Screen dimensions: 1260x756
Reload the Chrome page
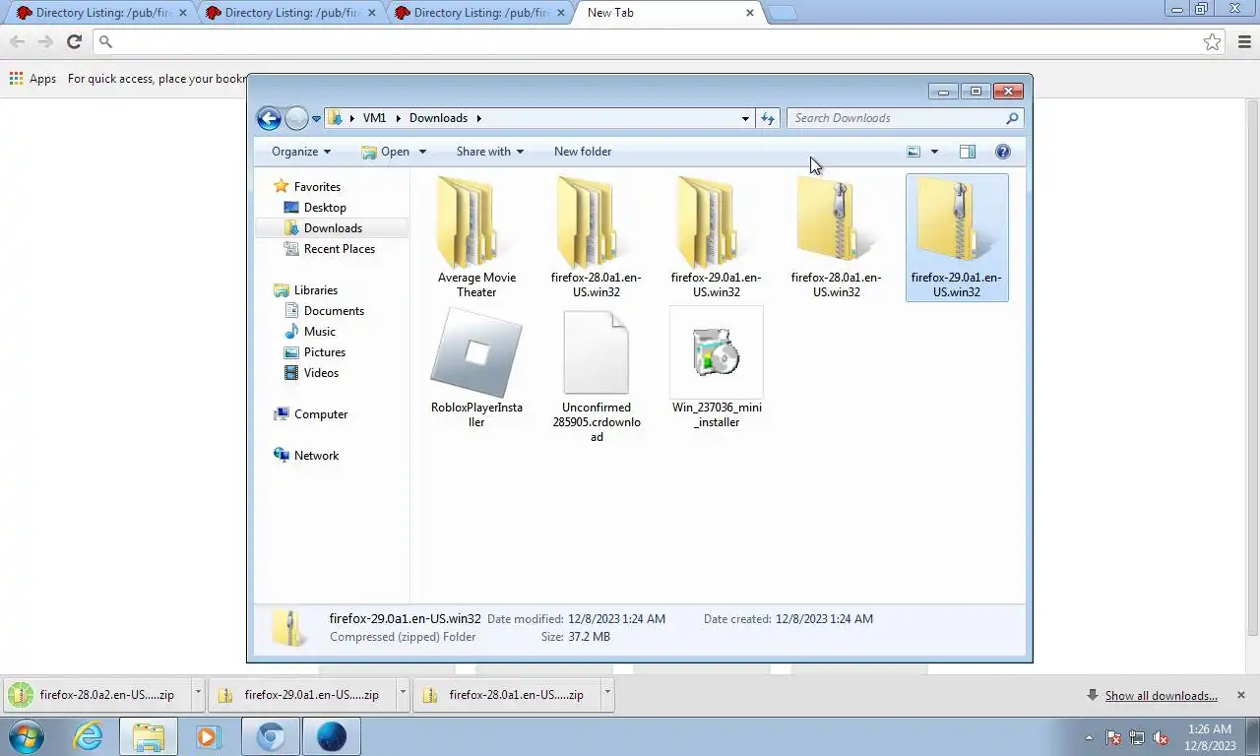pyautogui.click(x=74, y=41)
